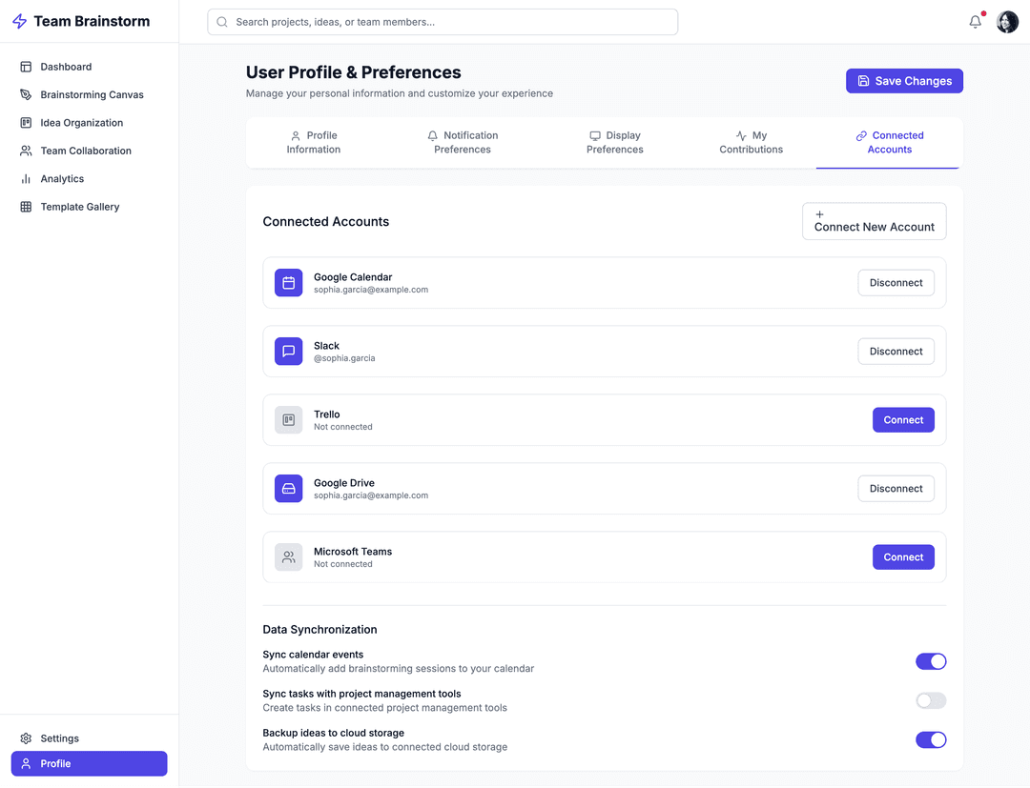Click Connect New Account button
The width and height of the screenshot is (1030, 788).
[874, 221]
